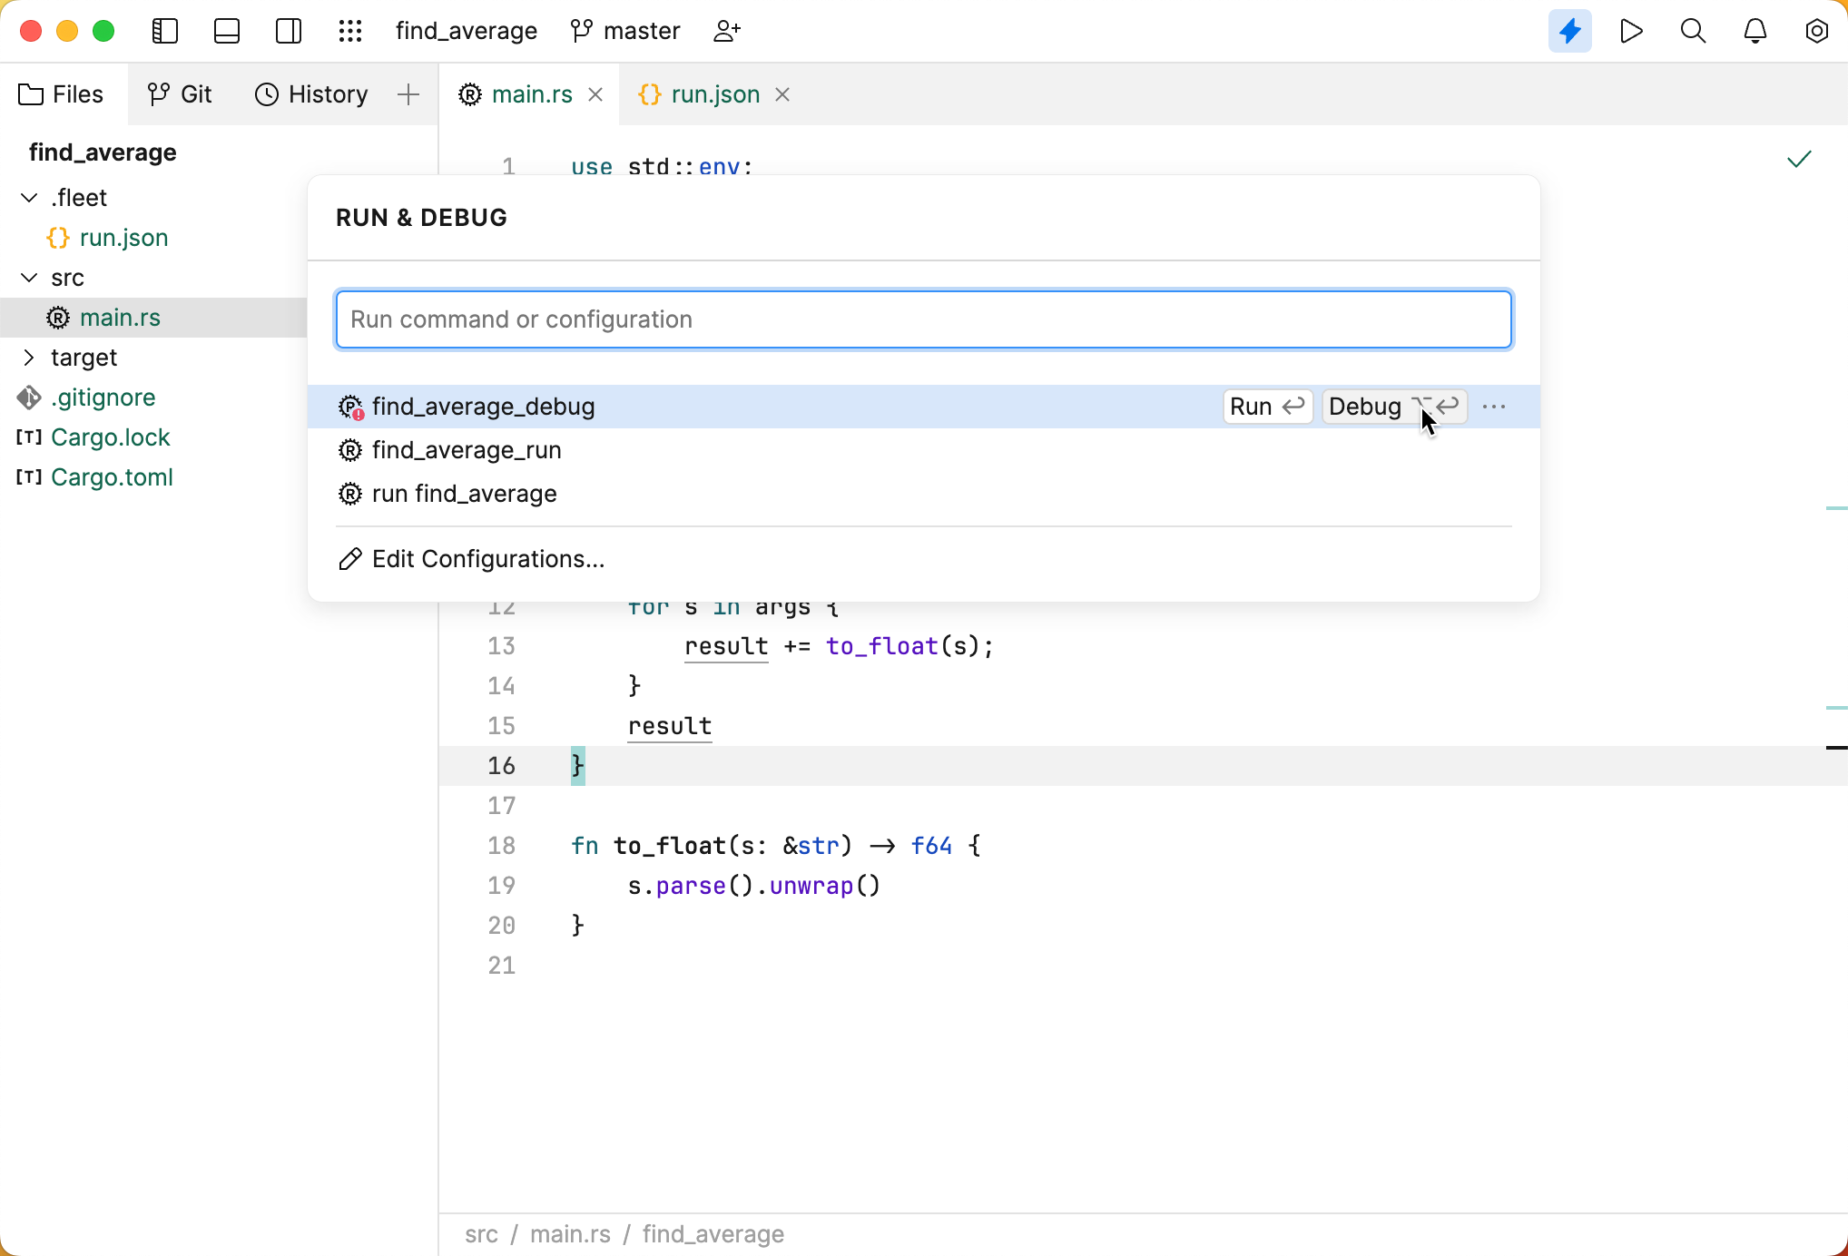
Task: Click the more options ellipsis icon
Action: (1495, 407)
